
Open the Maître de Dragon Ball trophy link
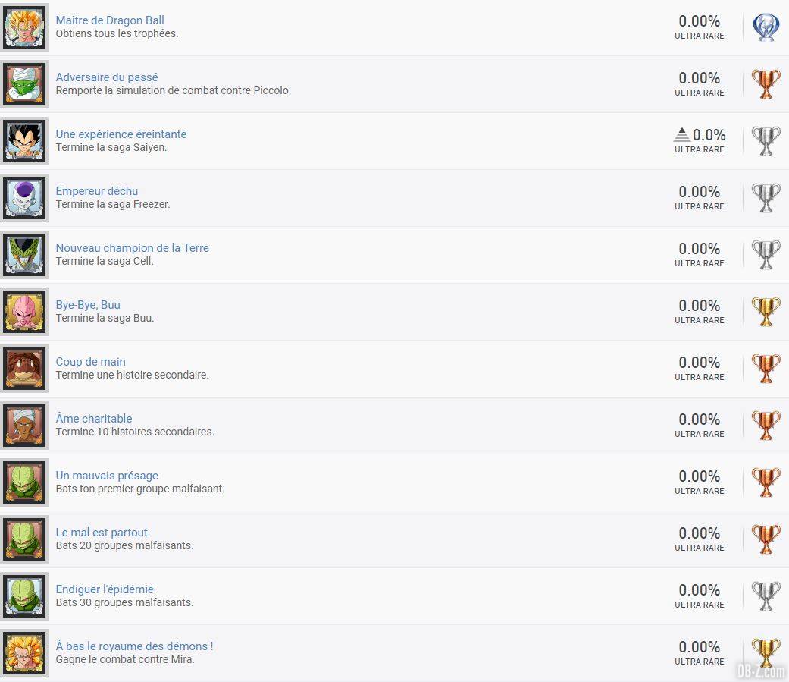point(110,20)
